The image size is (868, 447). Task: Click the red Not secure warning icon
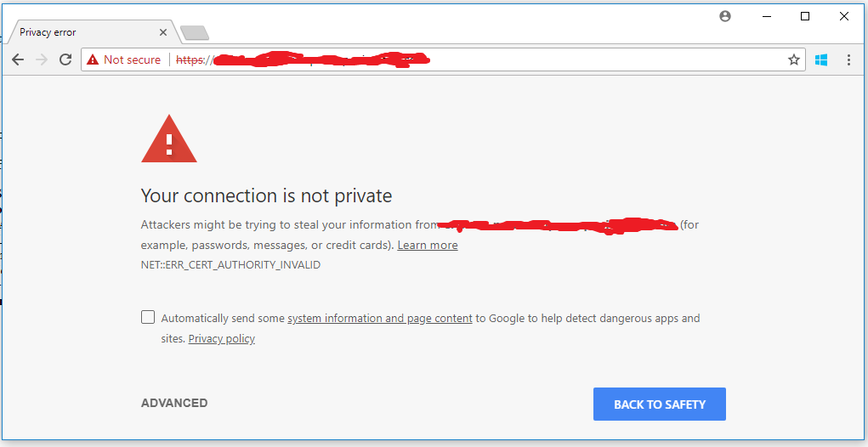(93, 60)
